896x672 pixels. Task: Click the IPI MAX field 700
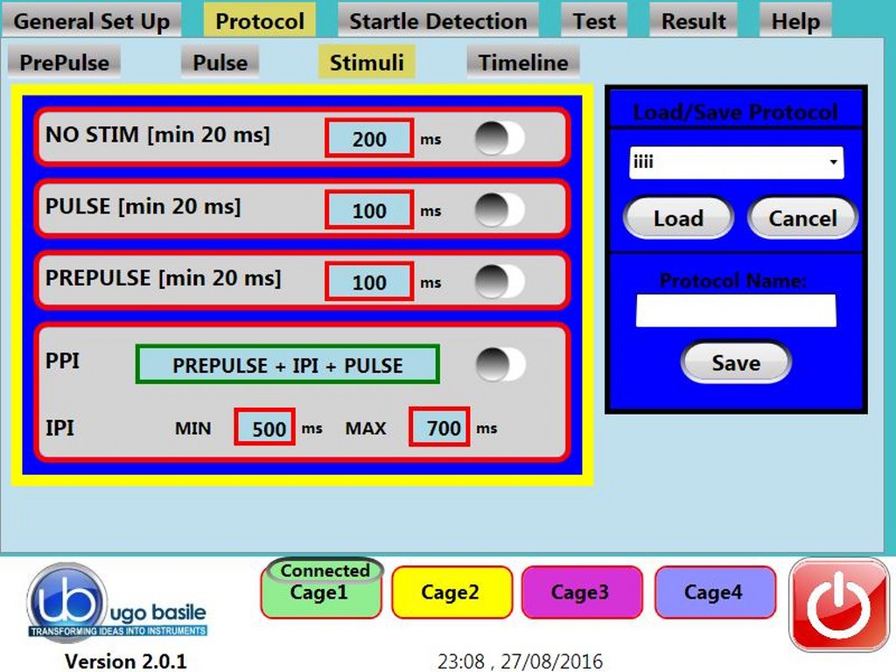tap(439, 427)
